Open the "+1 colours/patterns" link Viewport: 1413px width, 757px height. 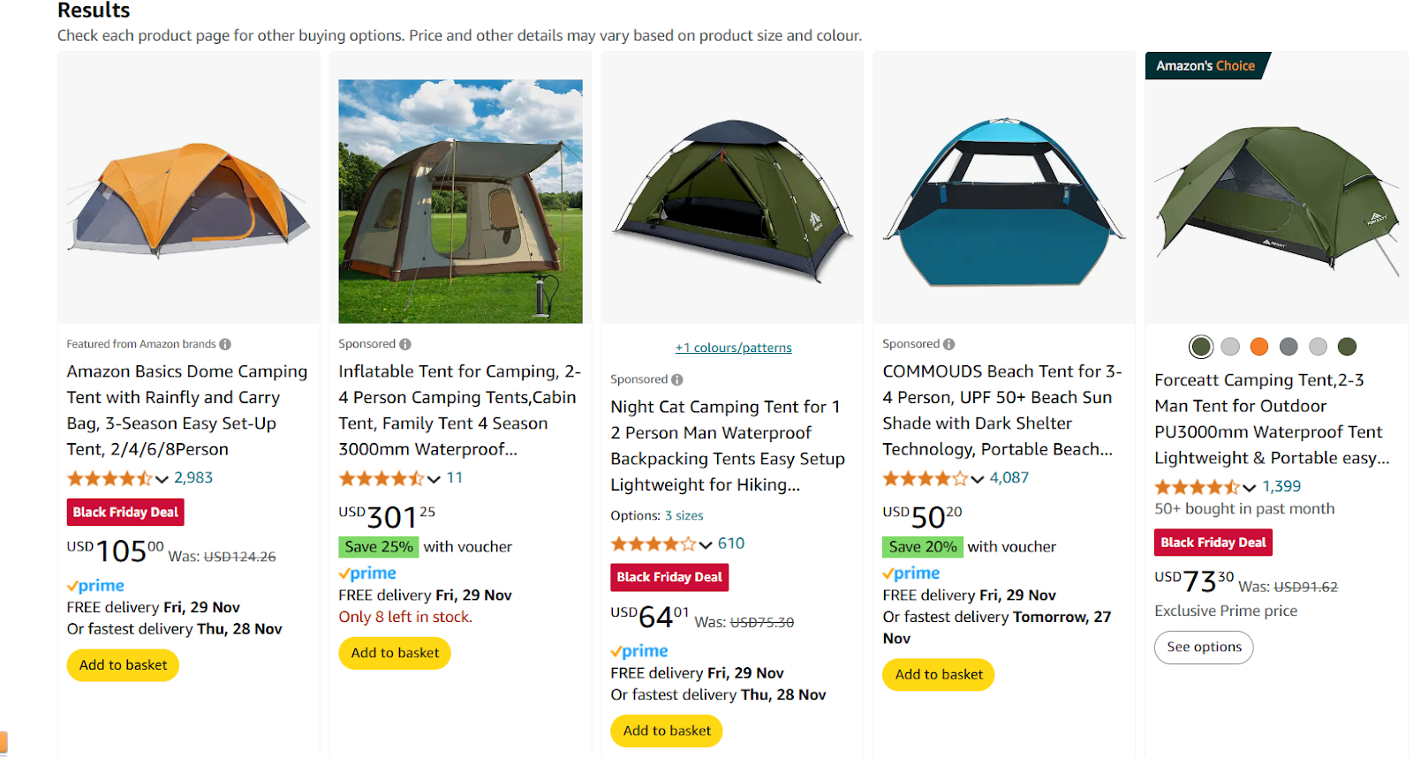[x=734, y=347]
